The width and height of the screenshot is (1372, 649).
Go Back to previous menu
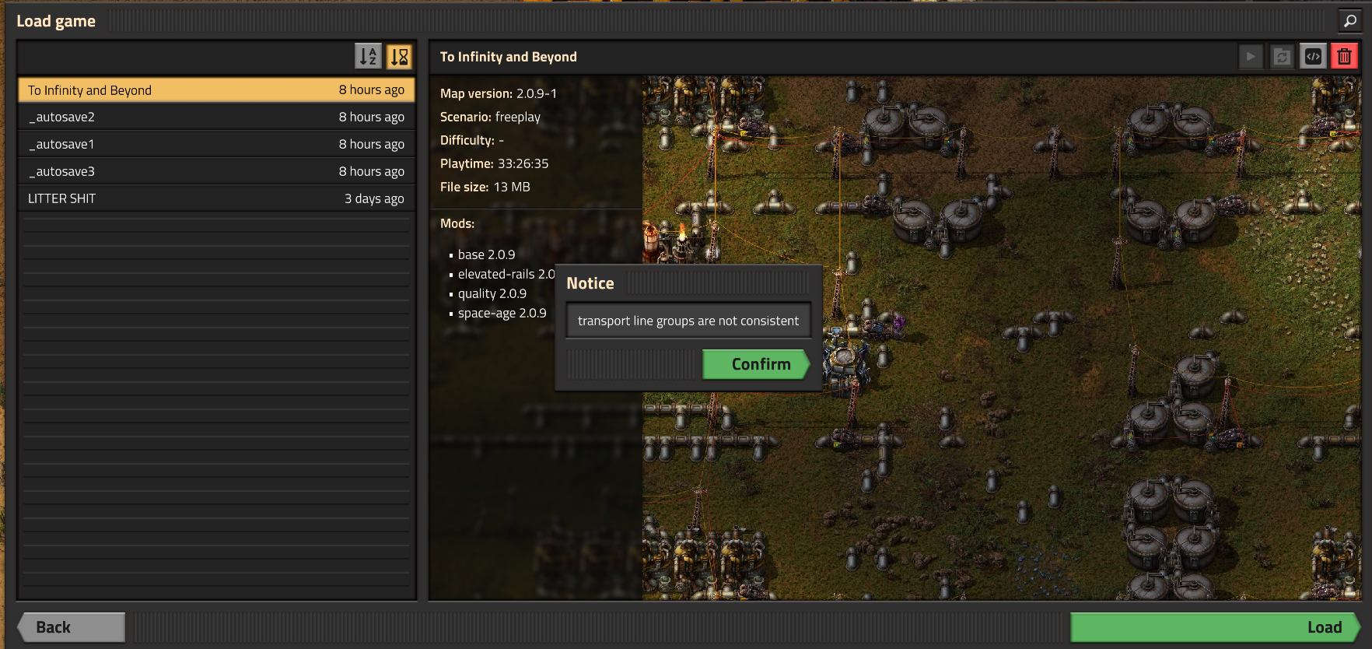tap(72, 627)
